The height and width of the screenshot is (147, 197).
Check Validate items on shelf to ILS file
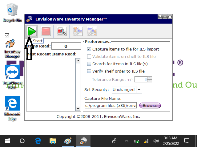(x=89, y=56)
